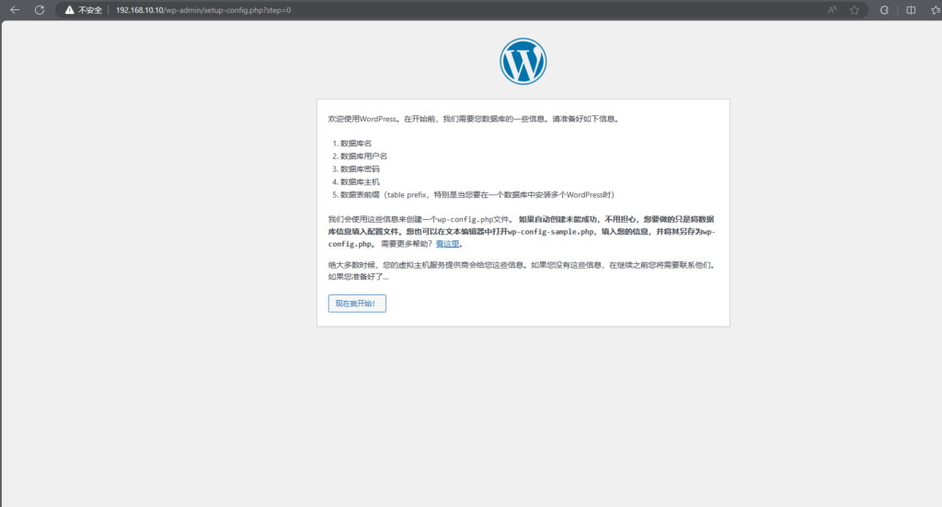Click the 现在就开始! button
Viewport: 942px width, 507px height.
pos(357,304)
